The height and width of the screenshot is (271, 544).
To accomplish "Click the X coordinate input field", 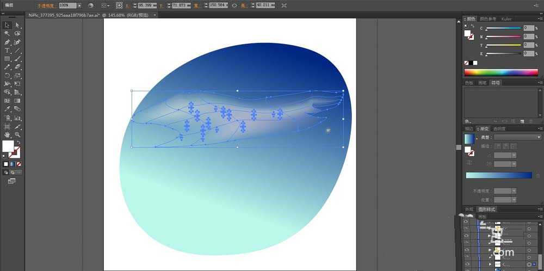I will coord(146,5).
